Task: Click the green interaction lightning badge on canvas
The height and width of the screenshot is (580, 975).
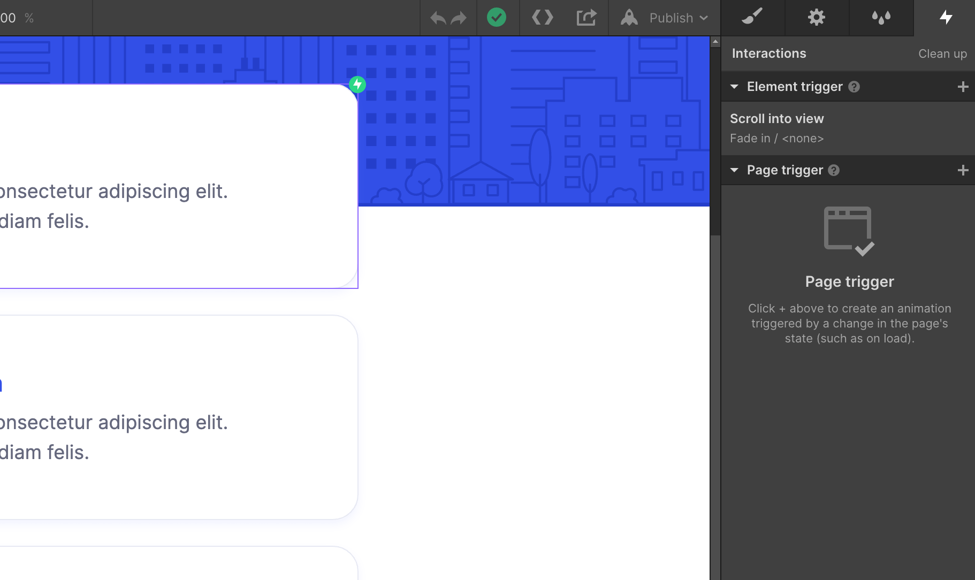Action: pyautogui.click(x=357, y=84)
